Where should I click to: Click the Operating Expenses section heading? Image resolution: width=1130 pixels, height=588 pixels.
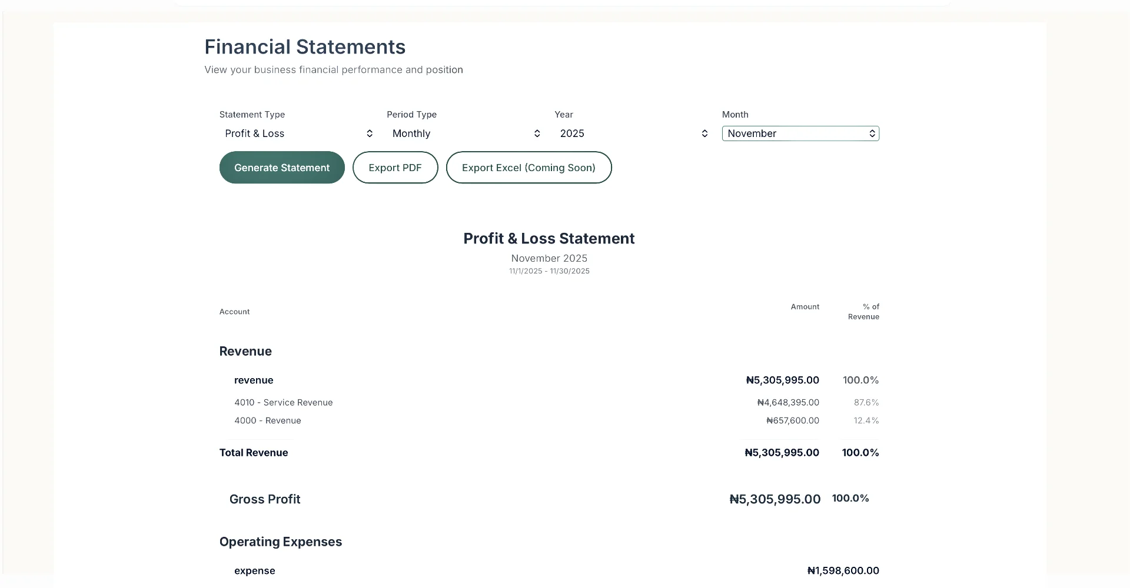point(281,542)
